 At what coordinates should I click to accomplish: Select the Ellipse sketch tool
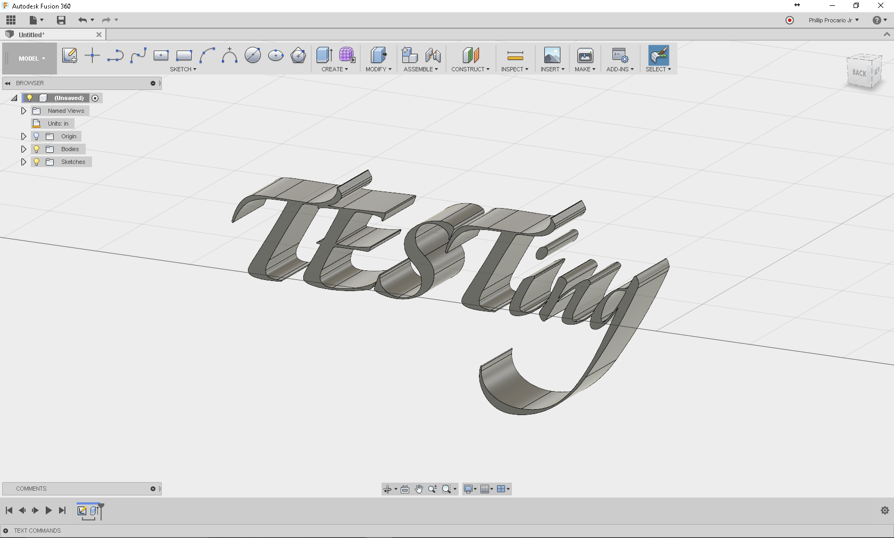pyautogui.click(x=276, y=55)
